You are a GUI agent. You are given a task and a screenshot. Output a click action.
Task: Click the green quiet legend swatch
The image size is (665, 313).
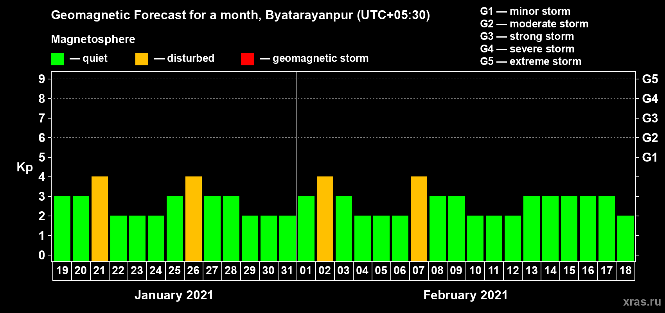[57, 59]
